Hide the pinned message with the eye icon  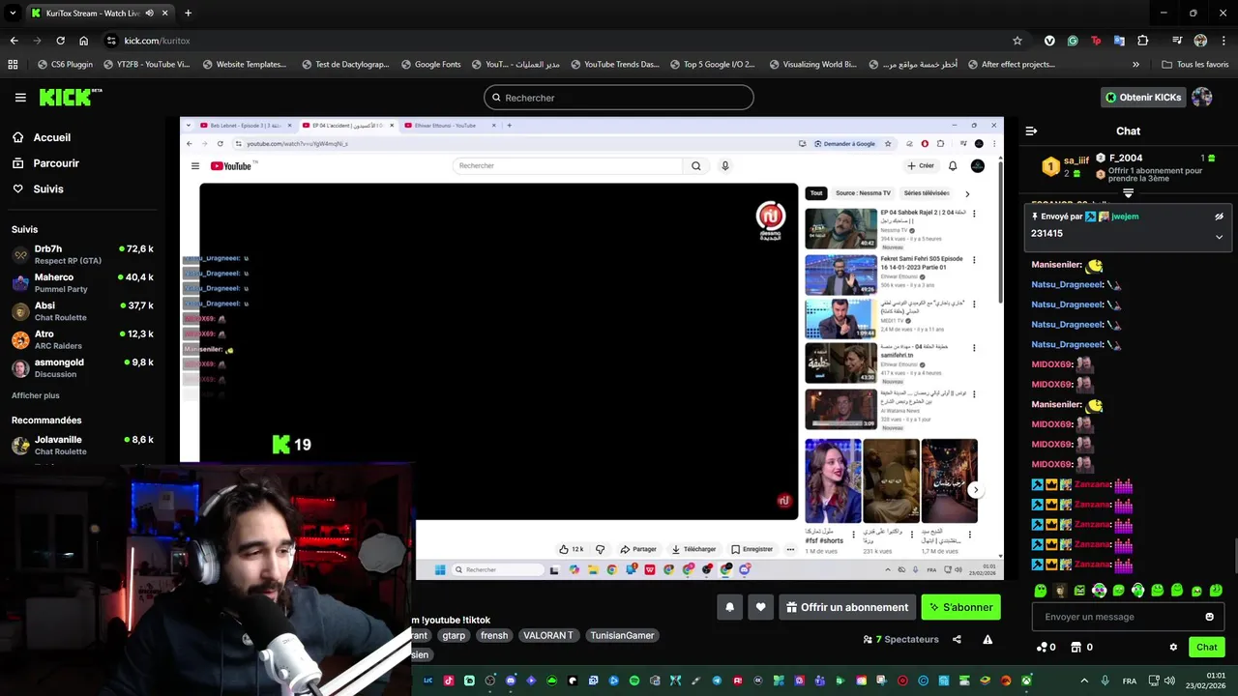coord(1219,217)
